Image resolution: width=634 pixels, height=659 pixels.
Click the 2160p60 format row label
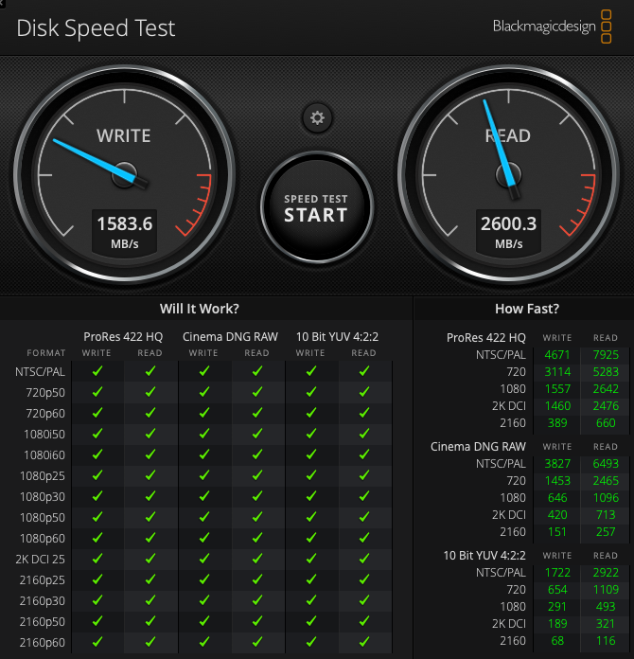43,643
